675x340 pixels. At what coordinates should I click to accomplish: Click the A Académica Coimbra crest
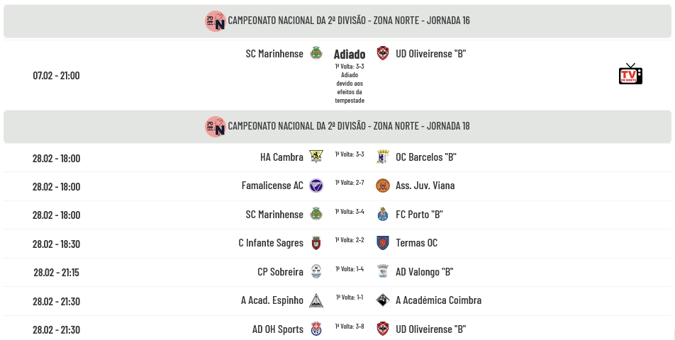[x=383, y=300]
